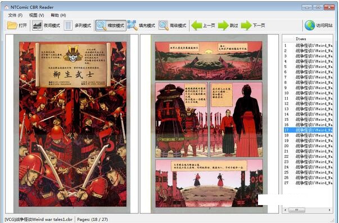The height and width of the screenshot is (223, 339).
Task: Maximize the NTComic CBR Reader window
Action: click(x=318, y=7)
